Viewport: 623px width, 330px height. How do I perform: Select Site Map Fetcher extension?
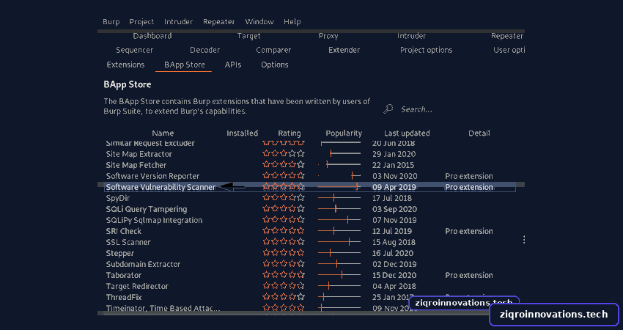tap(310, 165)
